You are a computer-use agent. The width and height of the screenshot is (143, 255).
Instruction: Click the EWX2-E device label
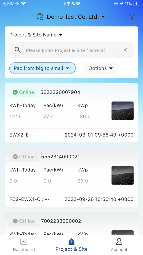coord(24,135)
